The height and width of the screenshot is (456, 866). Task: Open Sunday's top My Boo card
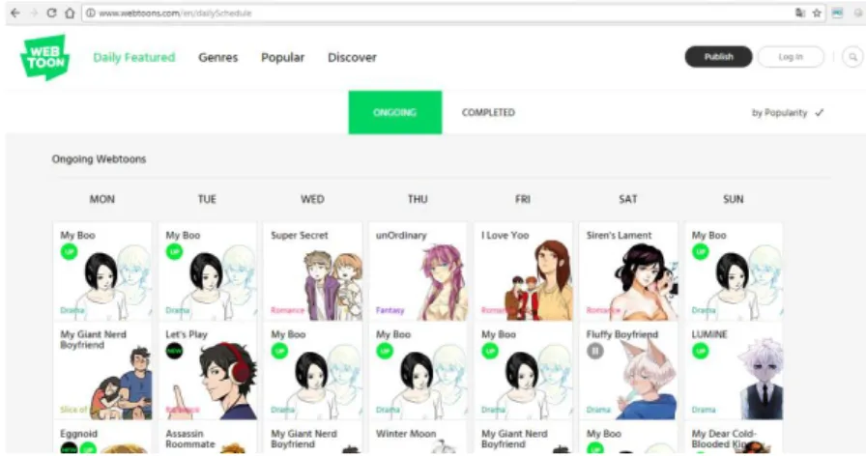(734, 271)
